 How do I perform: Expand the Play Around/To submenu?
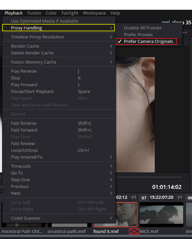click(x=59, y=157)
